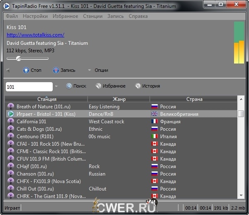Viewport: 249px width, 215px height.
Task: Open History via the История icon
Action: click(x=137, y=86)
